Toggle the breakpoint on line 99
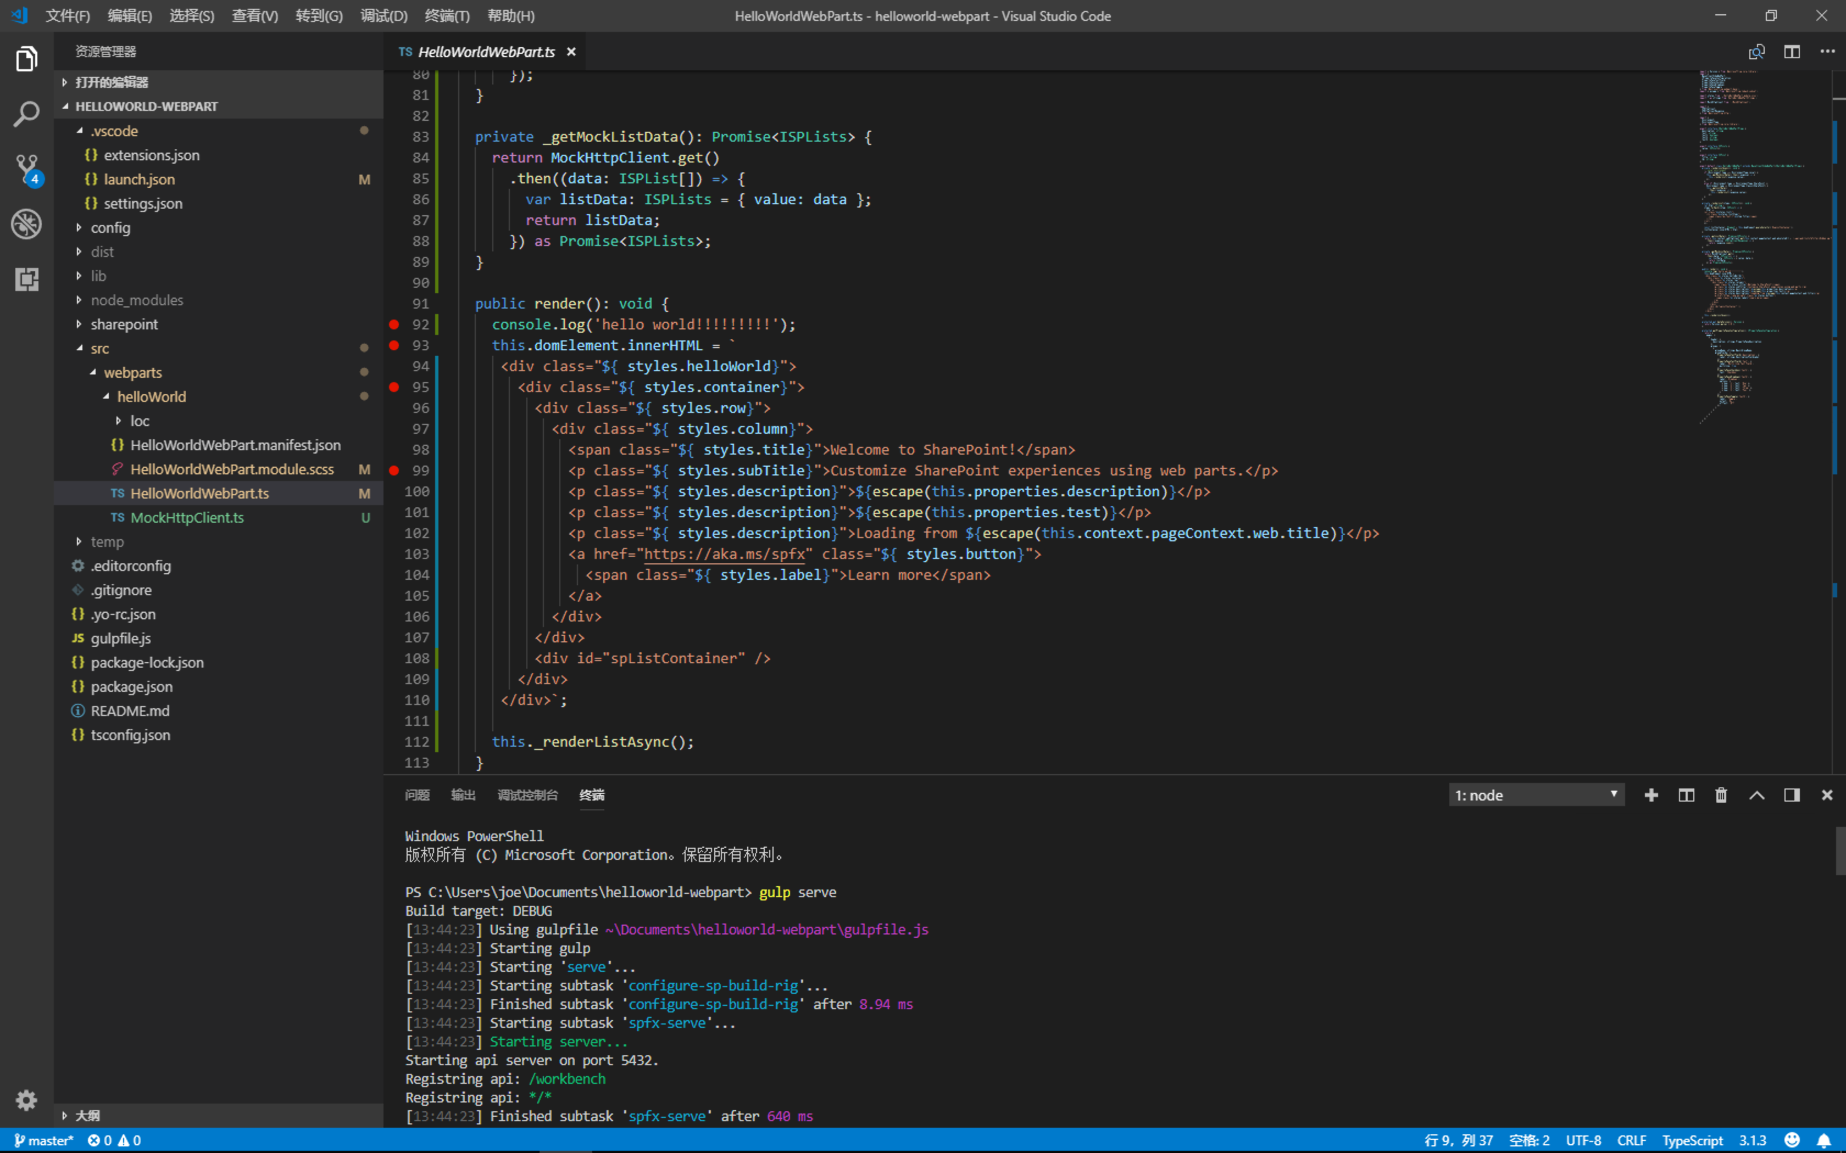The height and width of the screenshot is (1153, 1846). [x=393, y=471]
